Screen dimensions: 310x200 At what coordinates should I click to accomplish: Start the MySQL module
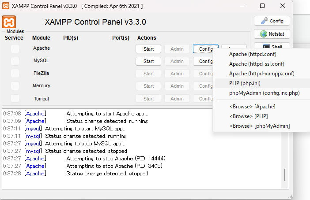[x=148, y=61]
